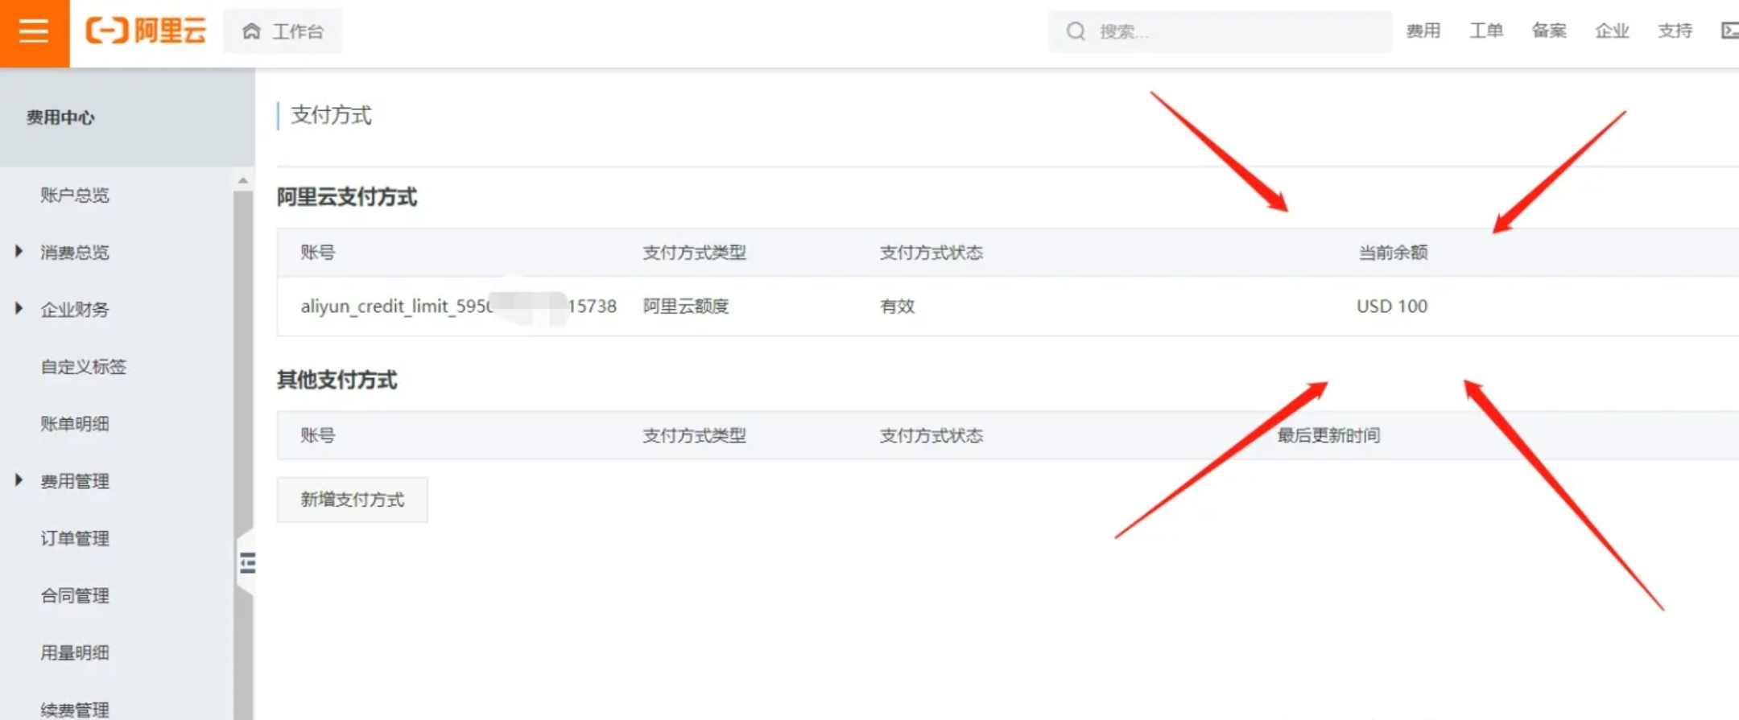Go to 账户总览 in sidebar
1739x720 pixels.
pos(75,195)
